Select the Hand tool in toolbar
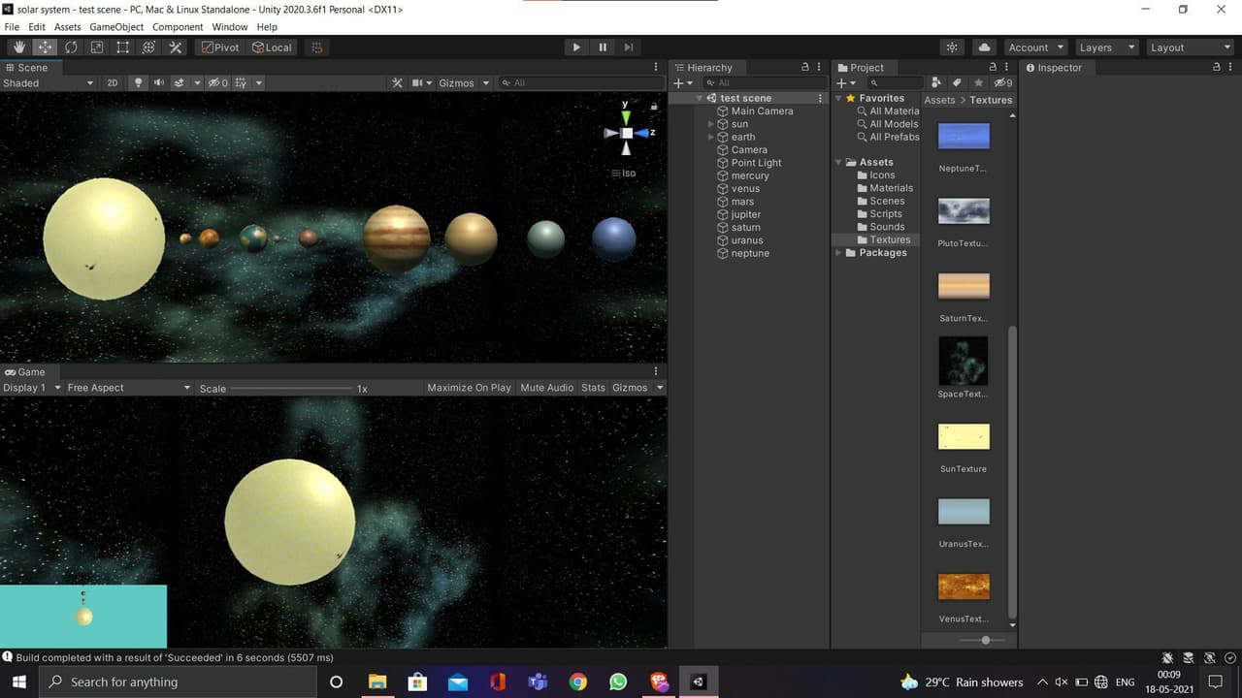 [x=19, y=47]
